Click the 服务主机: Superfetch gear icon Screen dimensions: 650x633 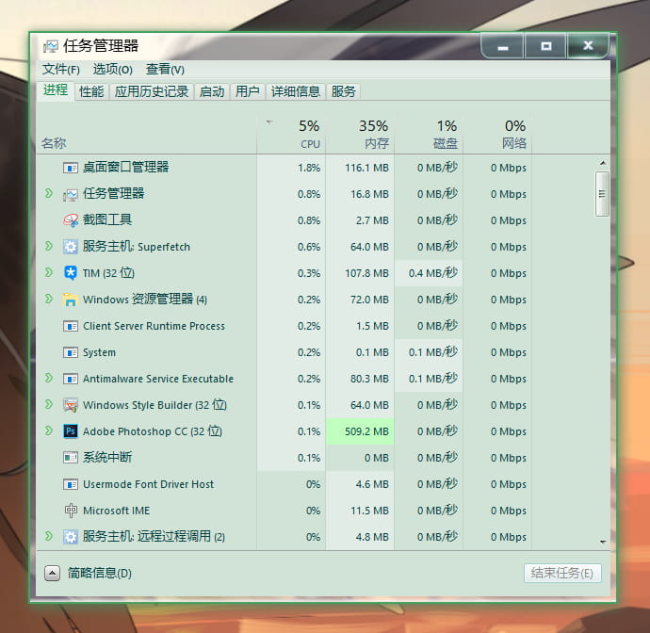click(71, 247)
